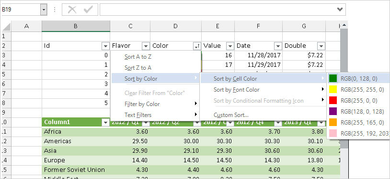Expand the formula bar with chevron

pos(340,10)
